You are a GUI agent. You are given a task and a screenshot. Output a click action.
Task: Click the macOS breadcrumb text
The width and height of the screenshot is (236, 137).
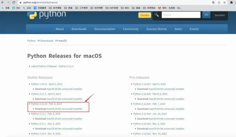[x=63, y=41]
